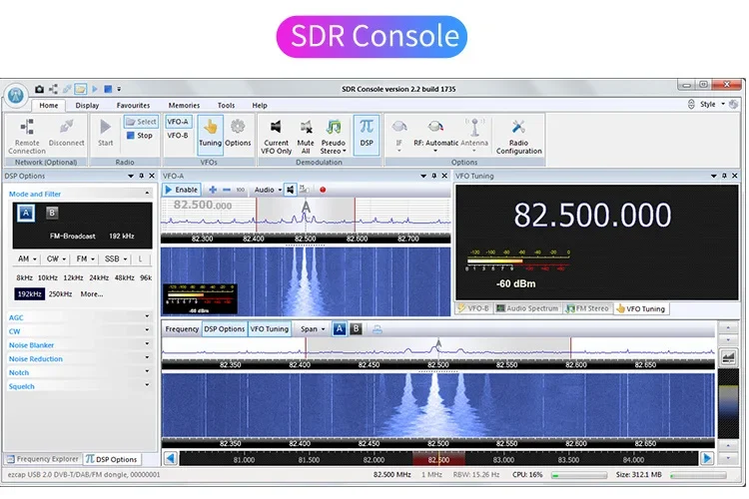Select the 250kHz filter bandwidth
This screenshot has height=499, width=749.
point(60,293)
